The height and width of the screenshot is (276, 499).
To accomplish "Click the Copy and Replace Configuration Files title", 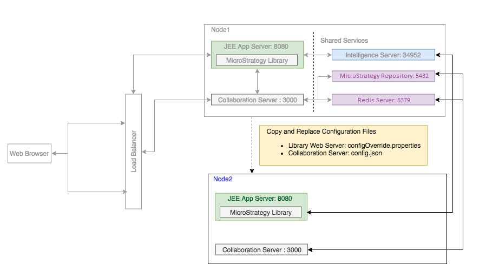I will pyautogui.click(x=321, y=132).
